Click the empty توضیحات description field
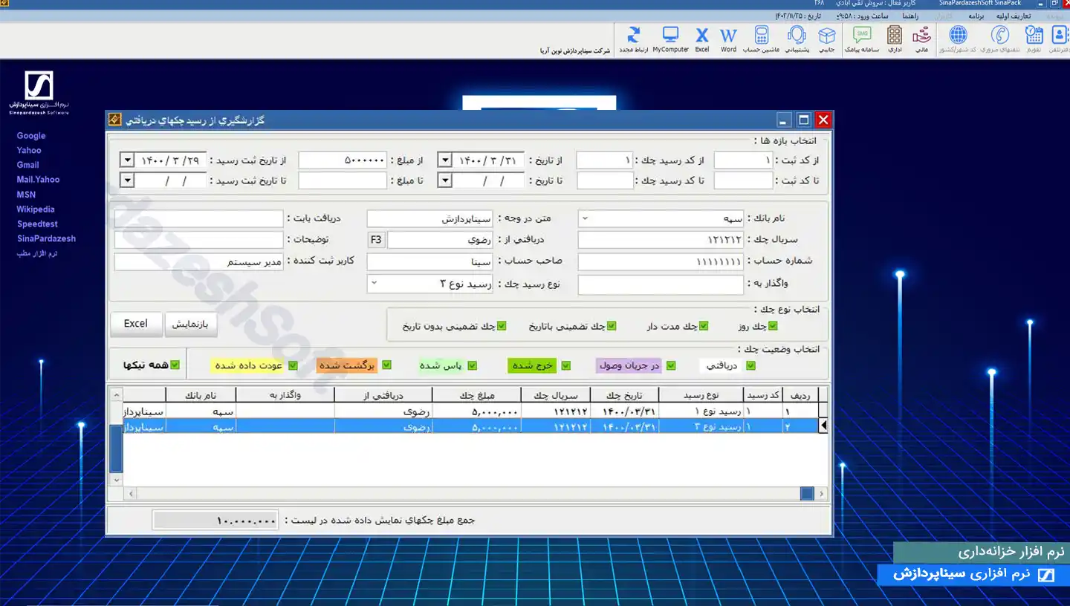The image size is (1070, 606). pos(199,240)
